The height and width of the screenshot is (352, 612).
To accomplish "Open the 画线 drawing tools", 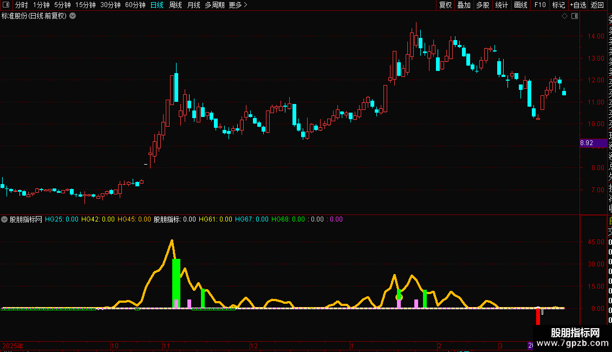I will (x=520, y=5).
